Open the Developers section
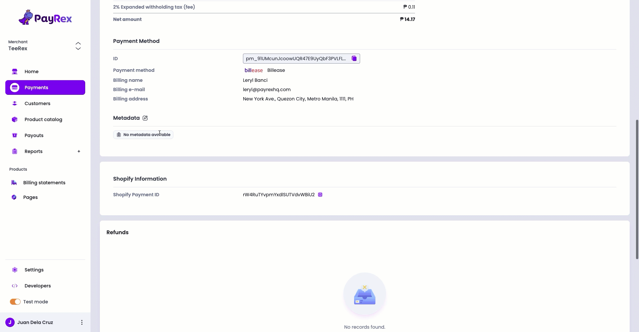The width and height of the screenshot is (639, 332). pos(15,286)
